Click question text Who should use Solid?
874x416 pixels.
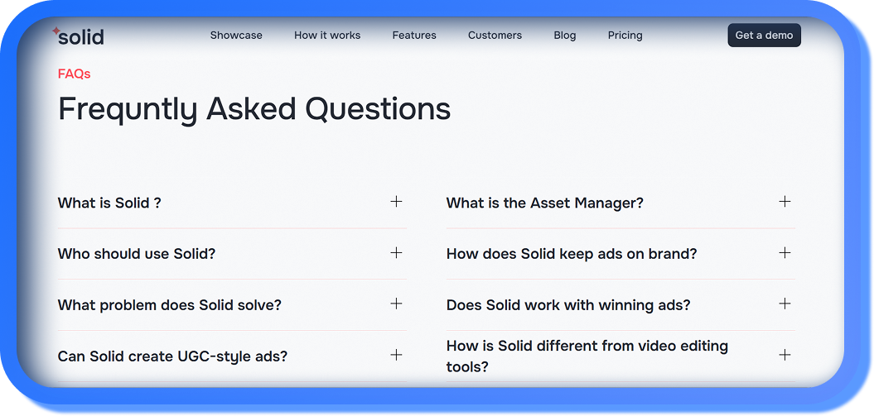tap(137, 254)
